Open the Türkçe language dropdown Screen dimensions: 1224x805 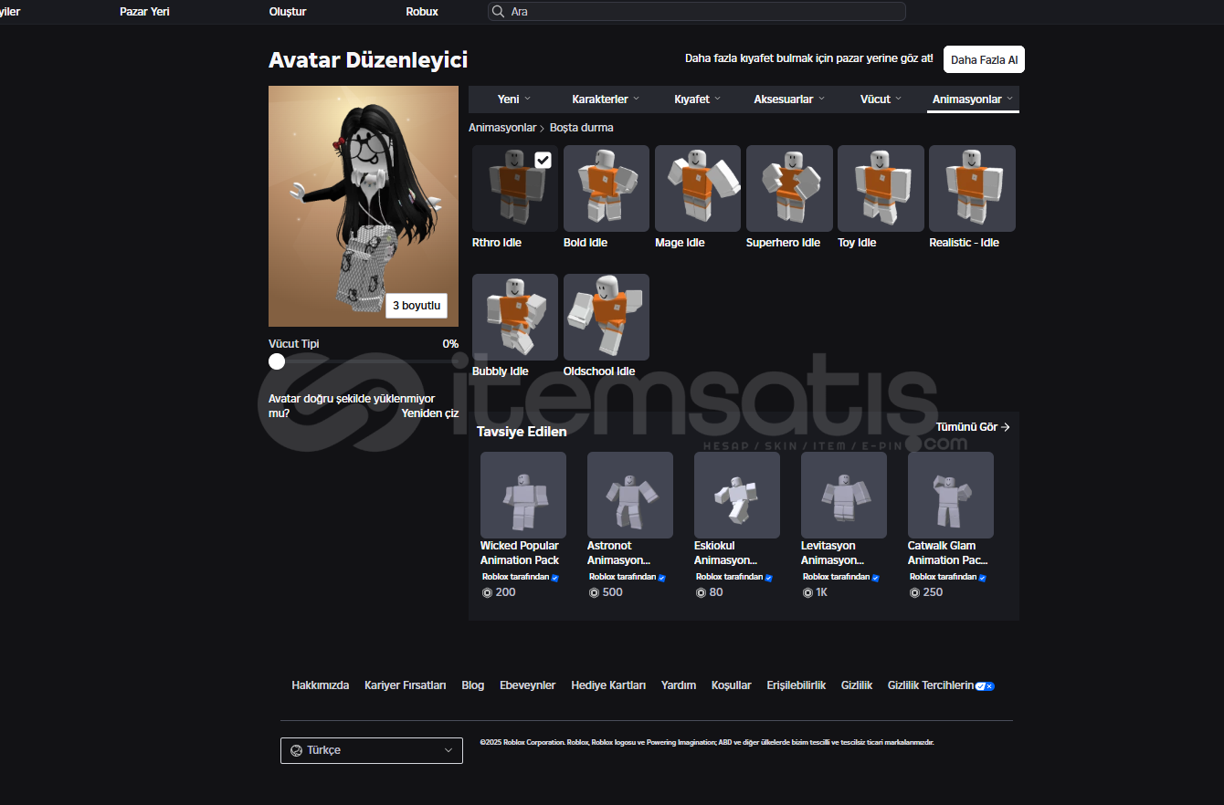(x=372, y=750)
